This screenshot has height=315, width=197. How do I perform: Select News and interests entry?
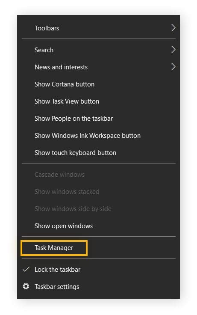click(x=98, y=67)
